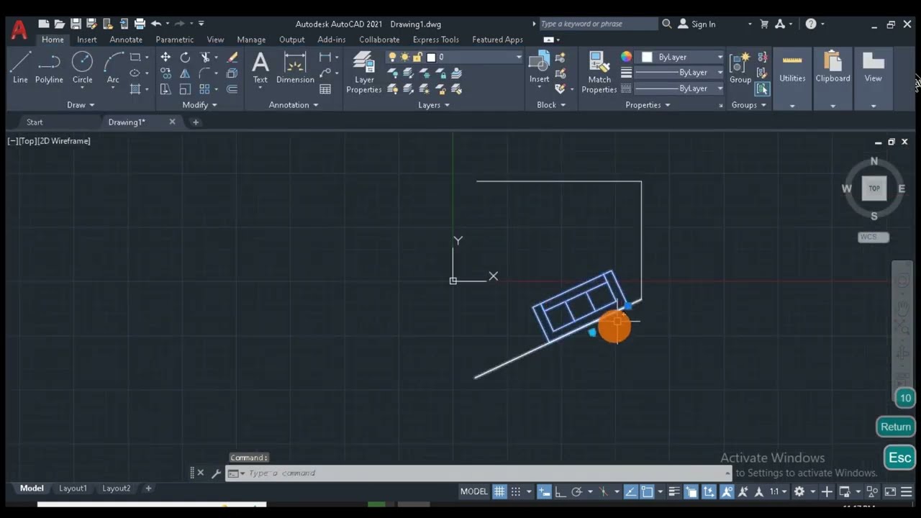Expand the Block panel dropdown

pos(551,105)
